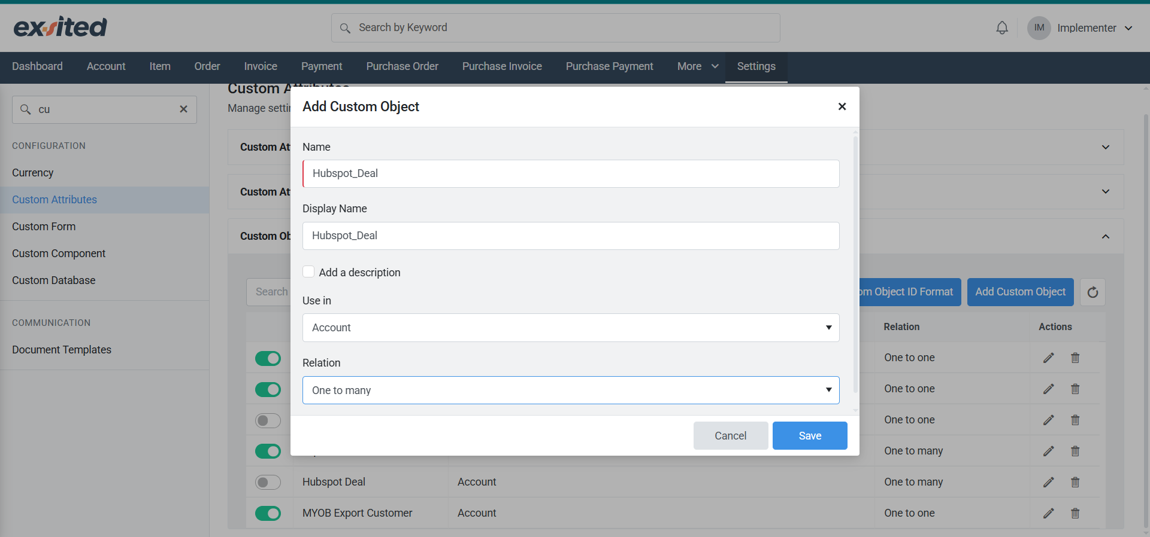Expand the More menu
This screenshot has height=537, width=1150.
698,66
